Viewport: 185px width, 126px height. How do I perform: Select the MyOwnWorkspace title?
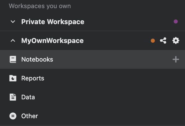click(52, 41)
